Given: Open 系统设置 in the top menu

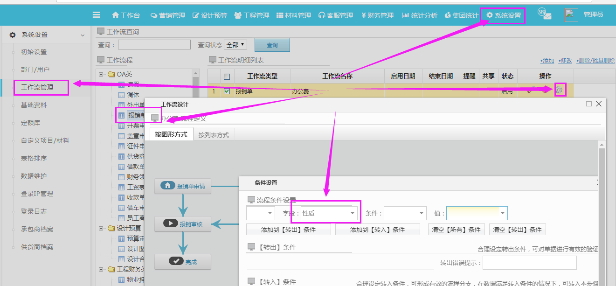Looking at the screenshot, I should (x=503, y=15).
